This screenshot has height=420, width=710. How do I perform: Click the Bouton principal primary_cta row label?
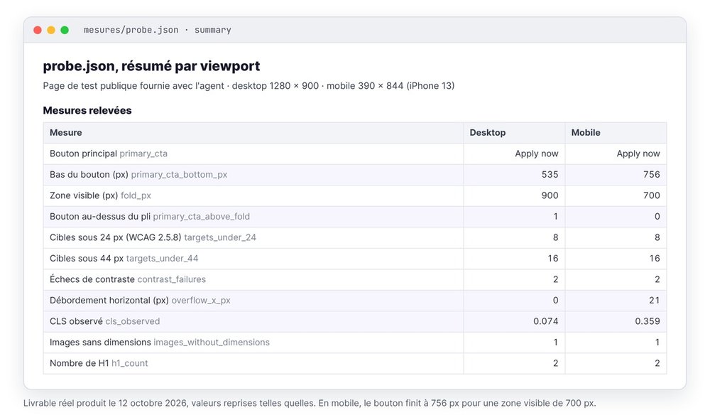[109, 154]
